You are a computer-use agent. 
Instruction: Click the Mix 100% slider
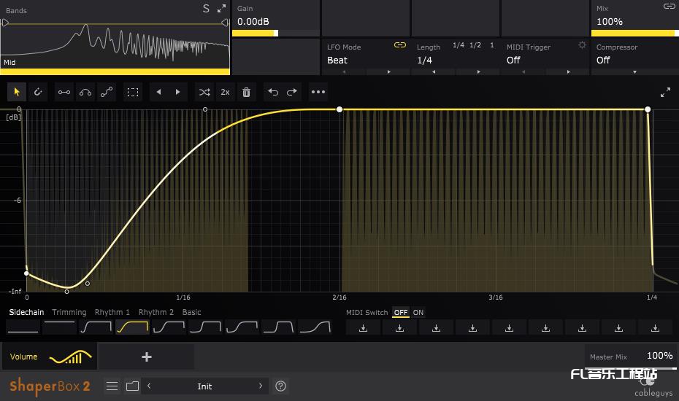634,34
